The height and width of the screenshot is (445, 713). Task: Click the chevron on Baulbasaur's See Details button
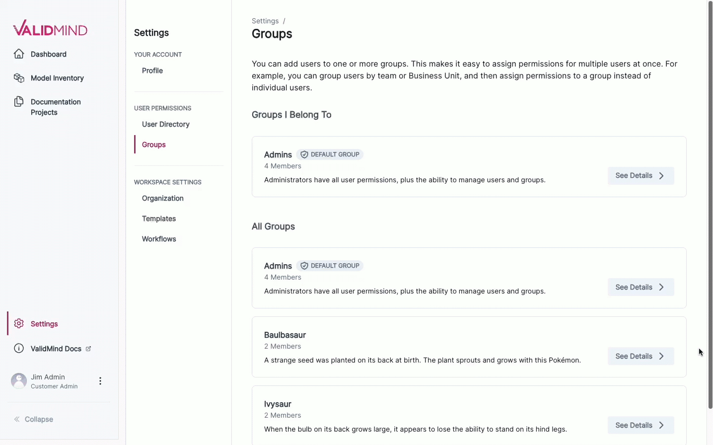click(x=661, y=356)
